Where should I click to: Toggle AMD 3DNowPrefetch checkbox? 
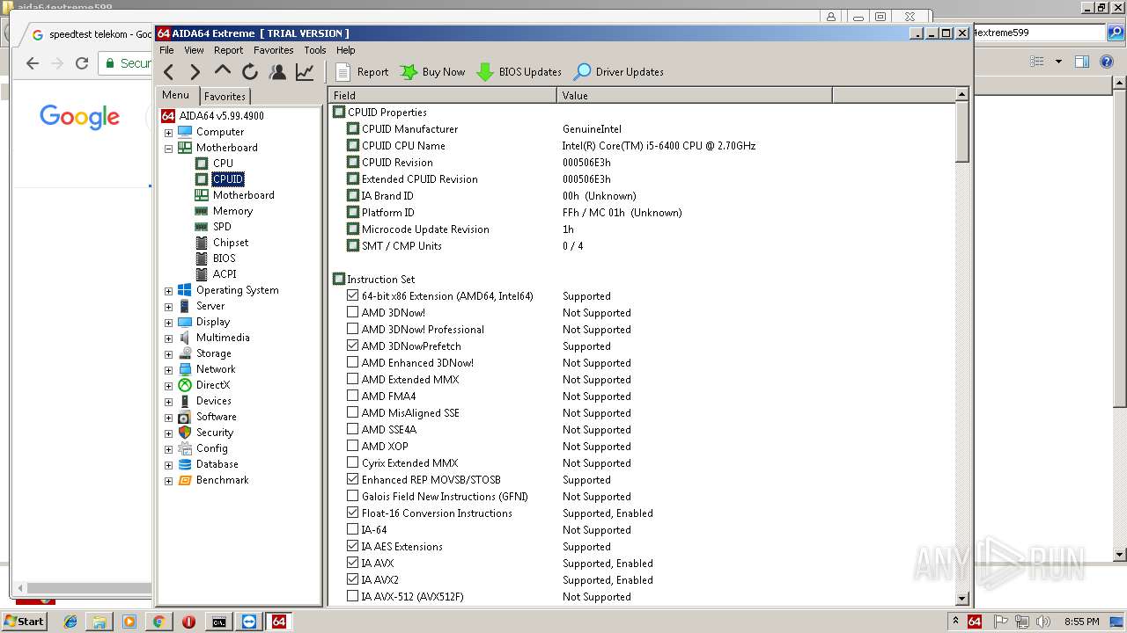point(353,346)
